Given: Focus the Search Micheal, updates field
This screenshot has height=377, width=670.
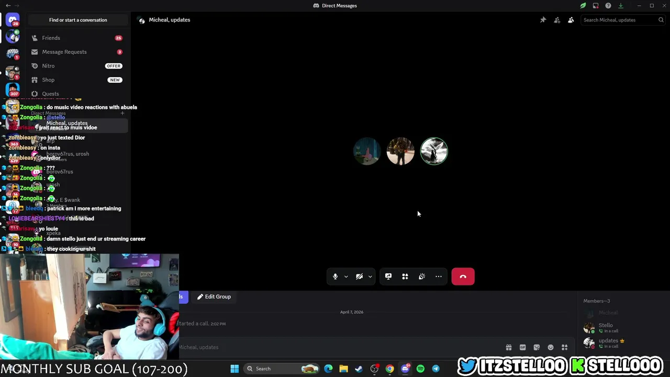Looking at the screenshot, I should (x=623, y=20).
